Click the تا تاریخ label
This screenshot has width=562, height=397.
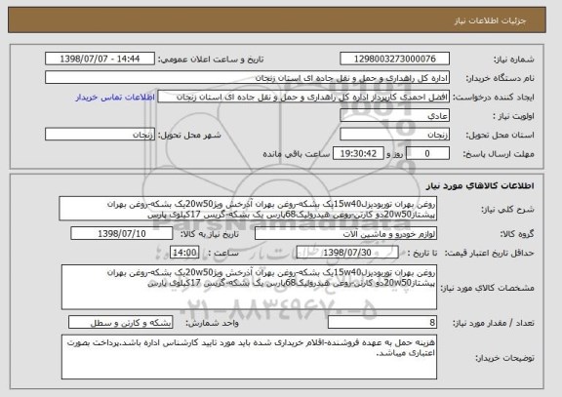pyautogui.click(x=422, y=253)
